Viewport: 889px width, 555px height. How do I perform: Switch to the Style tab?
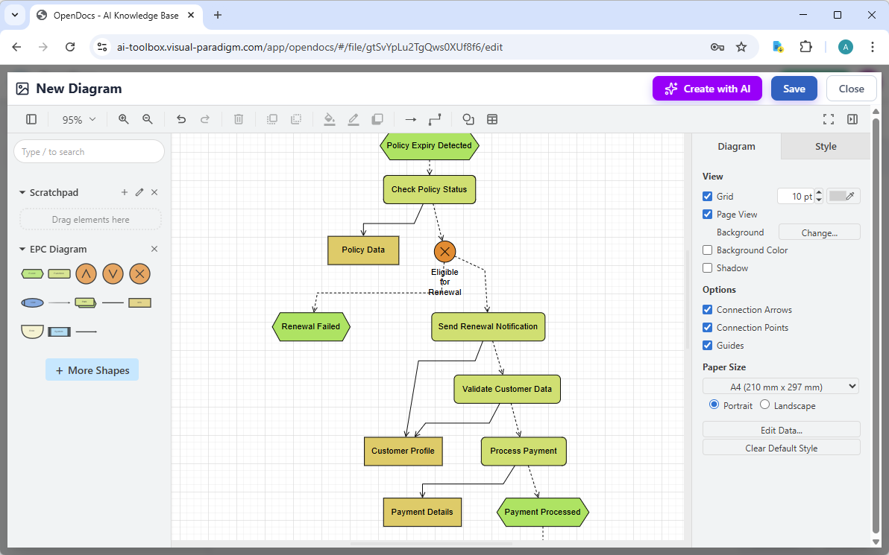[x=825, y=146]
